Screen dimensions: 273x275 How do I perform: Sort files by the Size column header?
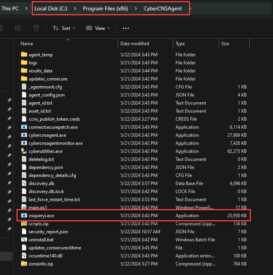(225, 44)
